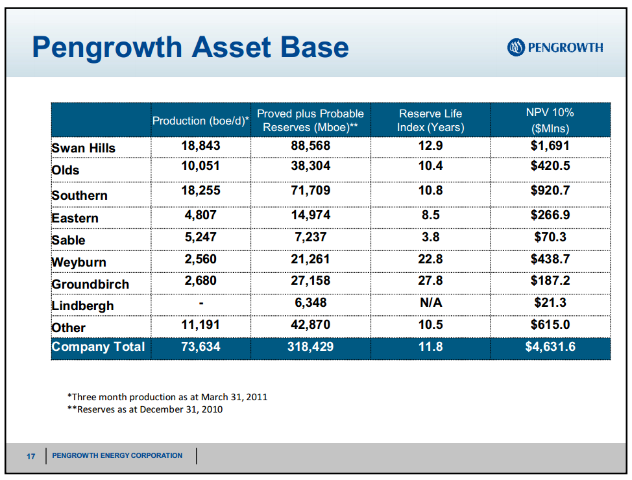The height and width of the screenshot is (480, 632).
Task: Click Swan Hills reserve life 12.9
Action: pos(430,145)
